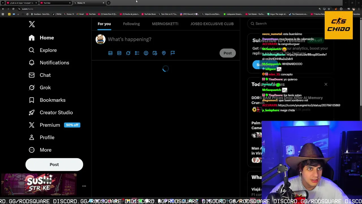Image resolution: width=362 pixels, height=204 pixels.
Task: Close the Today's News panel
Action: pyautogui.click(x=326, y=84)
